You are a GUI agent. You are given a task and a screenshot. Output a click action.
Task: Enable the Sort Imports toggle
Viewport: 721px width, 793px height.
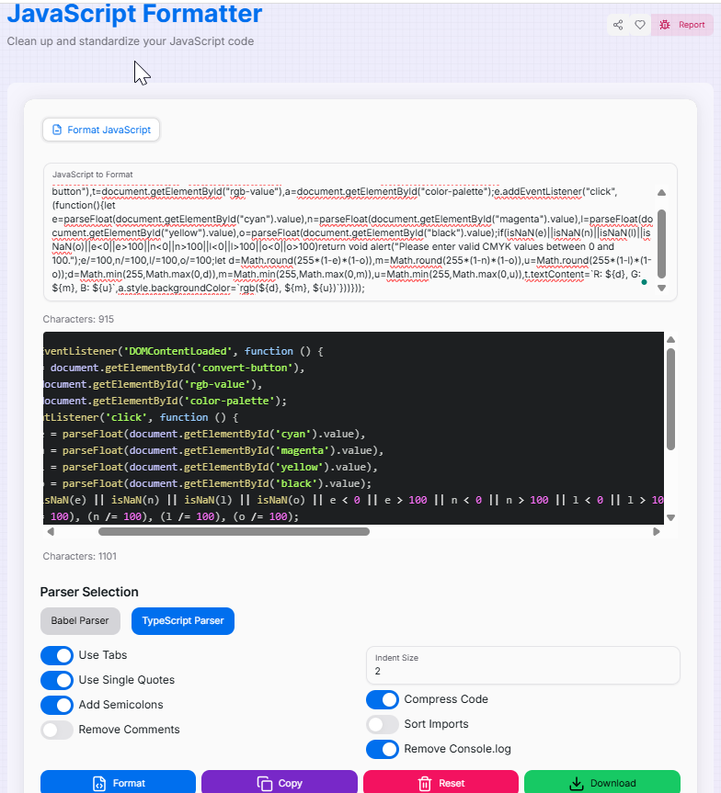click(383, 724)
